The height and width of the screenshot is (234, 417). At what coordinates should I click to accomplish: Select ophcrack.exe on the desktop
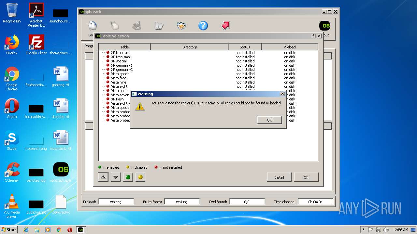tap(61, 172)
